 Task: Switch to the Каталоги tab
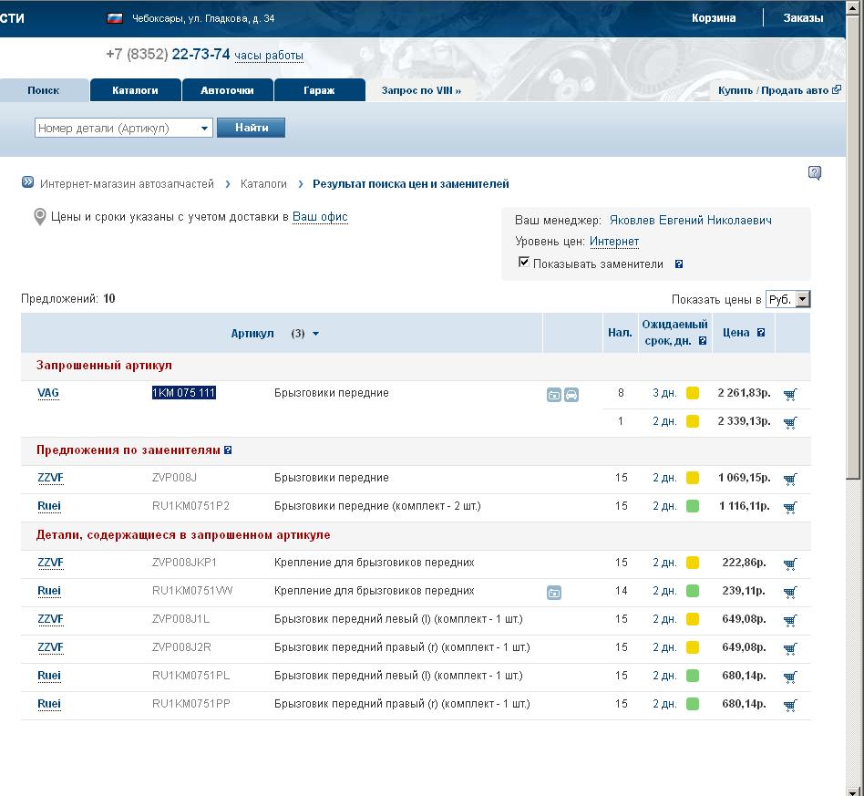[x=135, y=90]
